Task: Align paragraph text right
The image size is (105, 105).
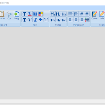Action: (81, 20)
